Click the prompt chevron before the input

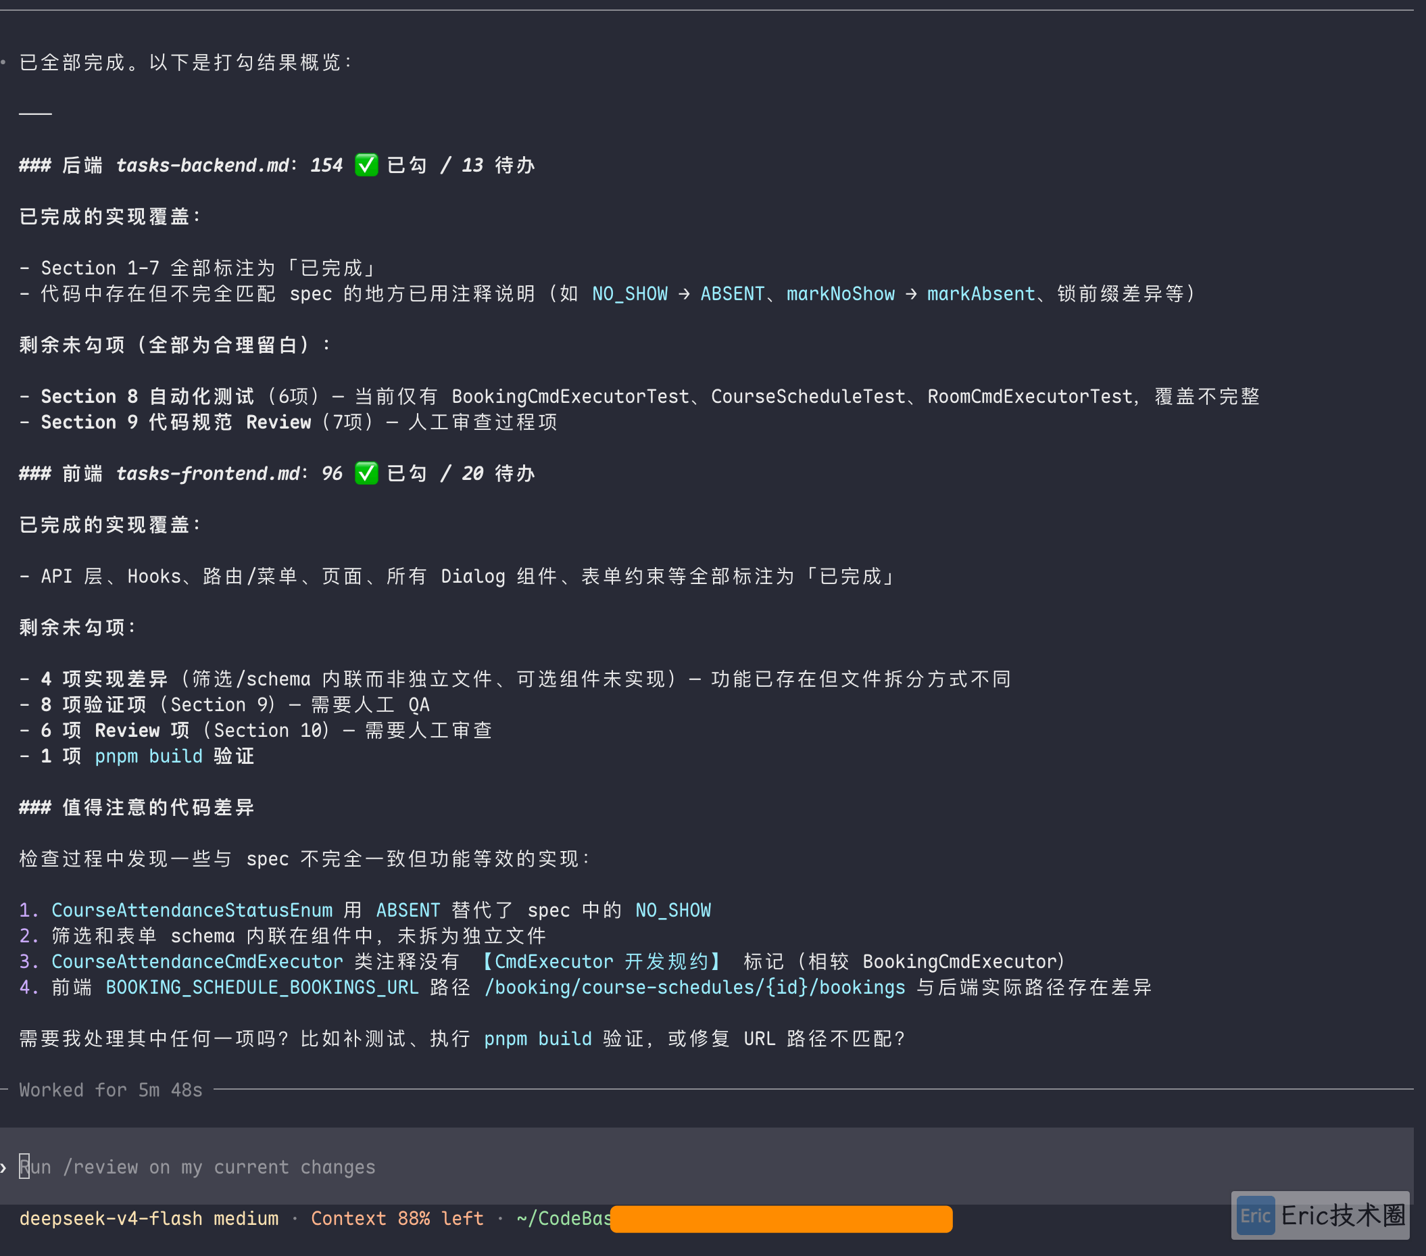[x=4, y=1167]
